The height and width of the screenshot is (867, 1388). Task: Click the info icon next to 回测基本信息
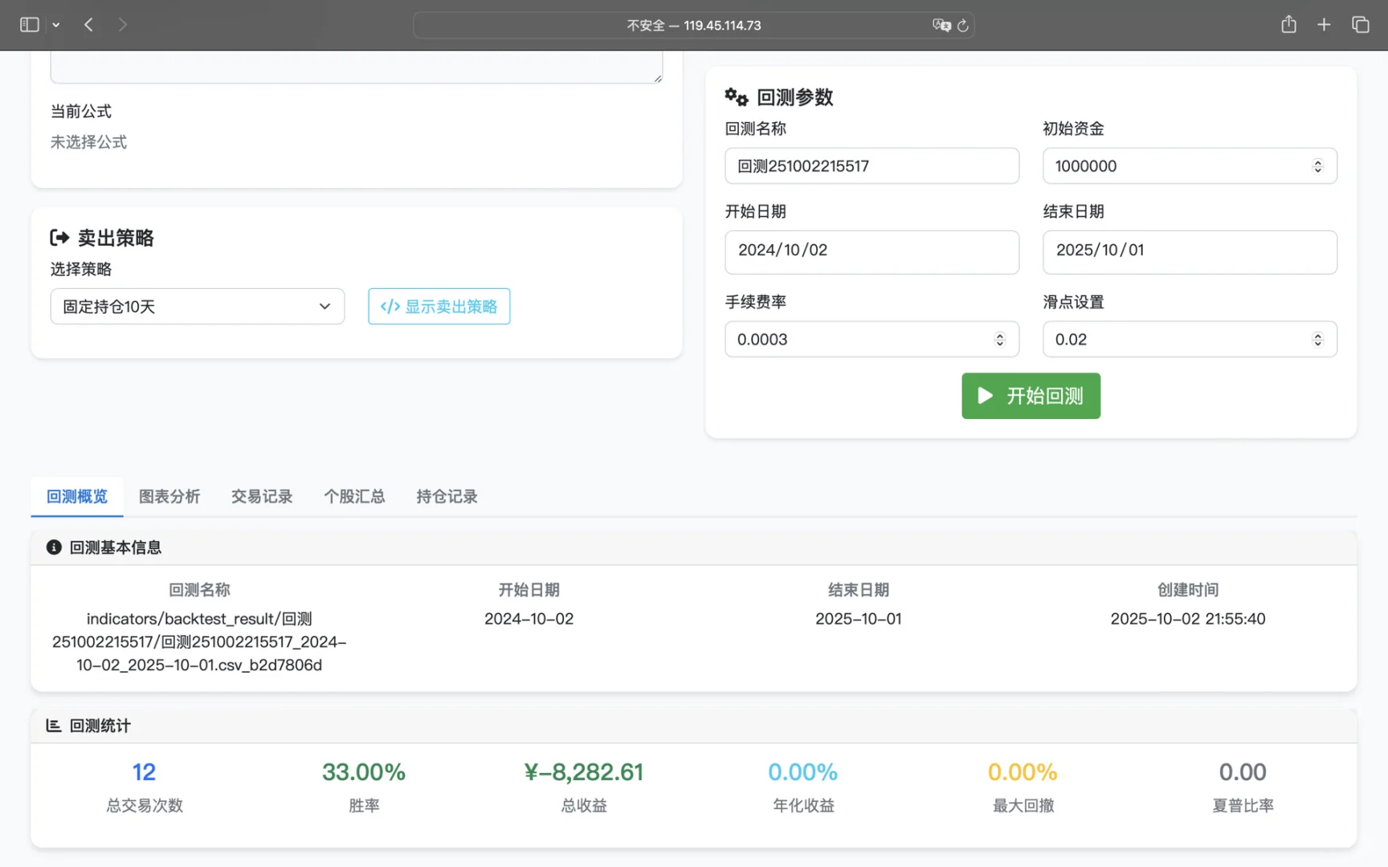(x=53, y=547)
